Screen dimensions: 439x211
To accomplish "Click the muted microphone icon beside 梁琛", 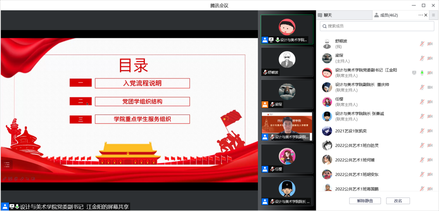I will click(422, 58).
